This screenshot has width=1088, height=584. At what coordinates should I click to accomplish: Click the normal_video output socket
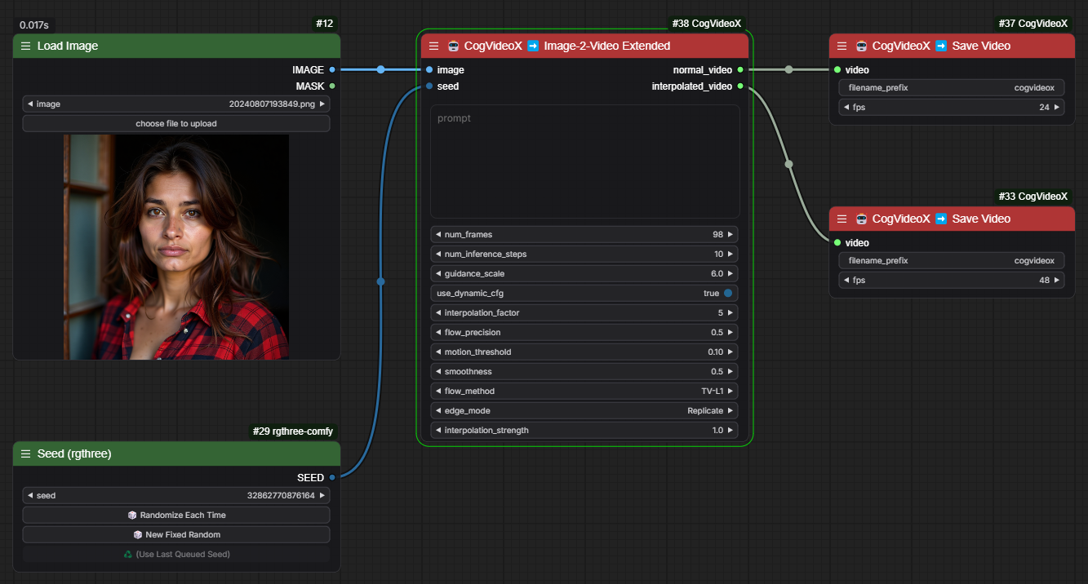tap(740, 70)
